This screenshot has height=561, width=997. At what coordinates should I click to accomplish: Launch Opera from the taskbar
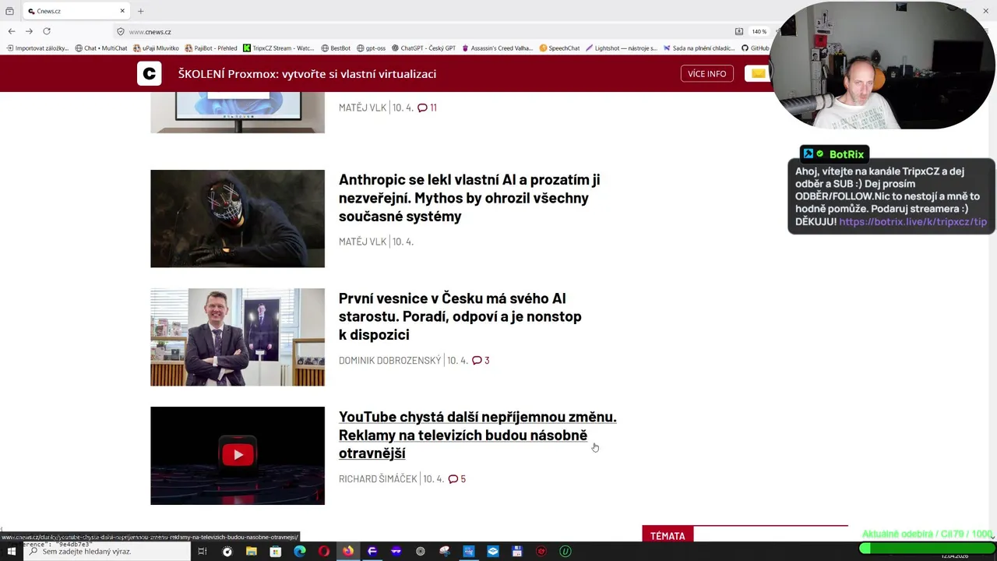click(323, 552)
